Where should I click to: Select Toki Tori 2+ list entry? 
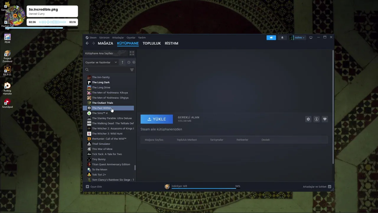(x=108, y=175)
